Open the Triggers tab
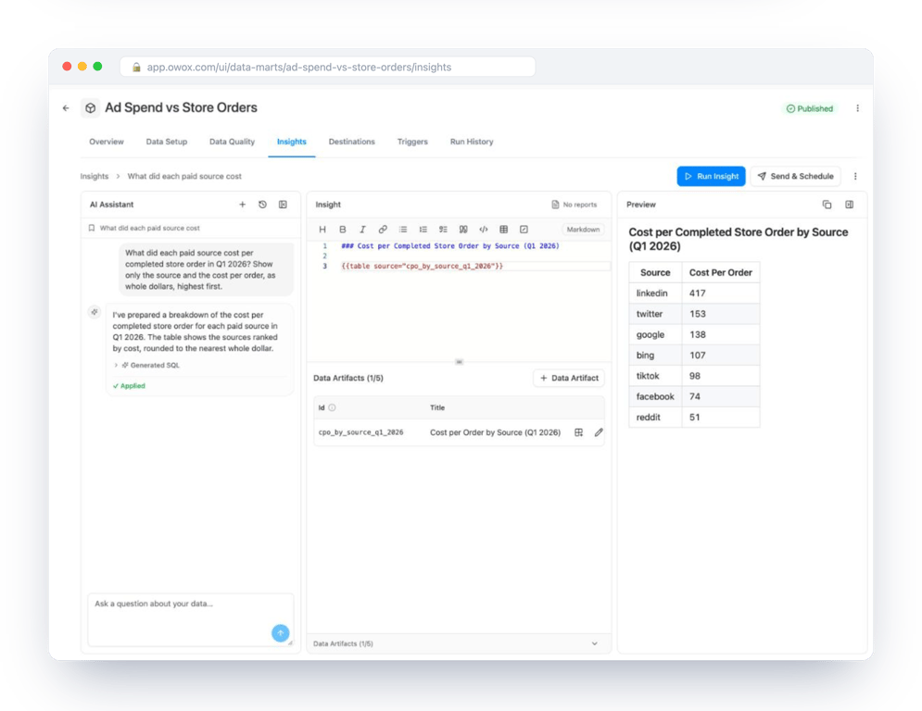The height and width of the screenshot is (711, 922). tap(412, 142)
